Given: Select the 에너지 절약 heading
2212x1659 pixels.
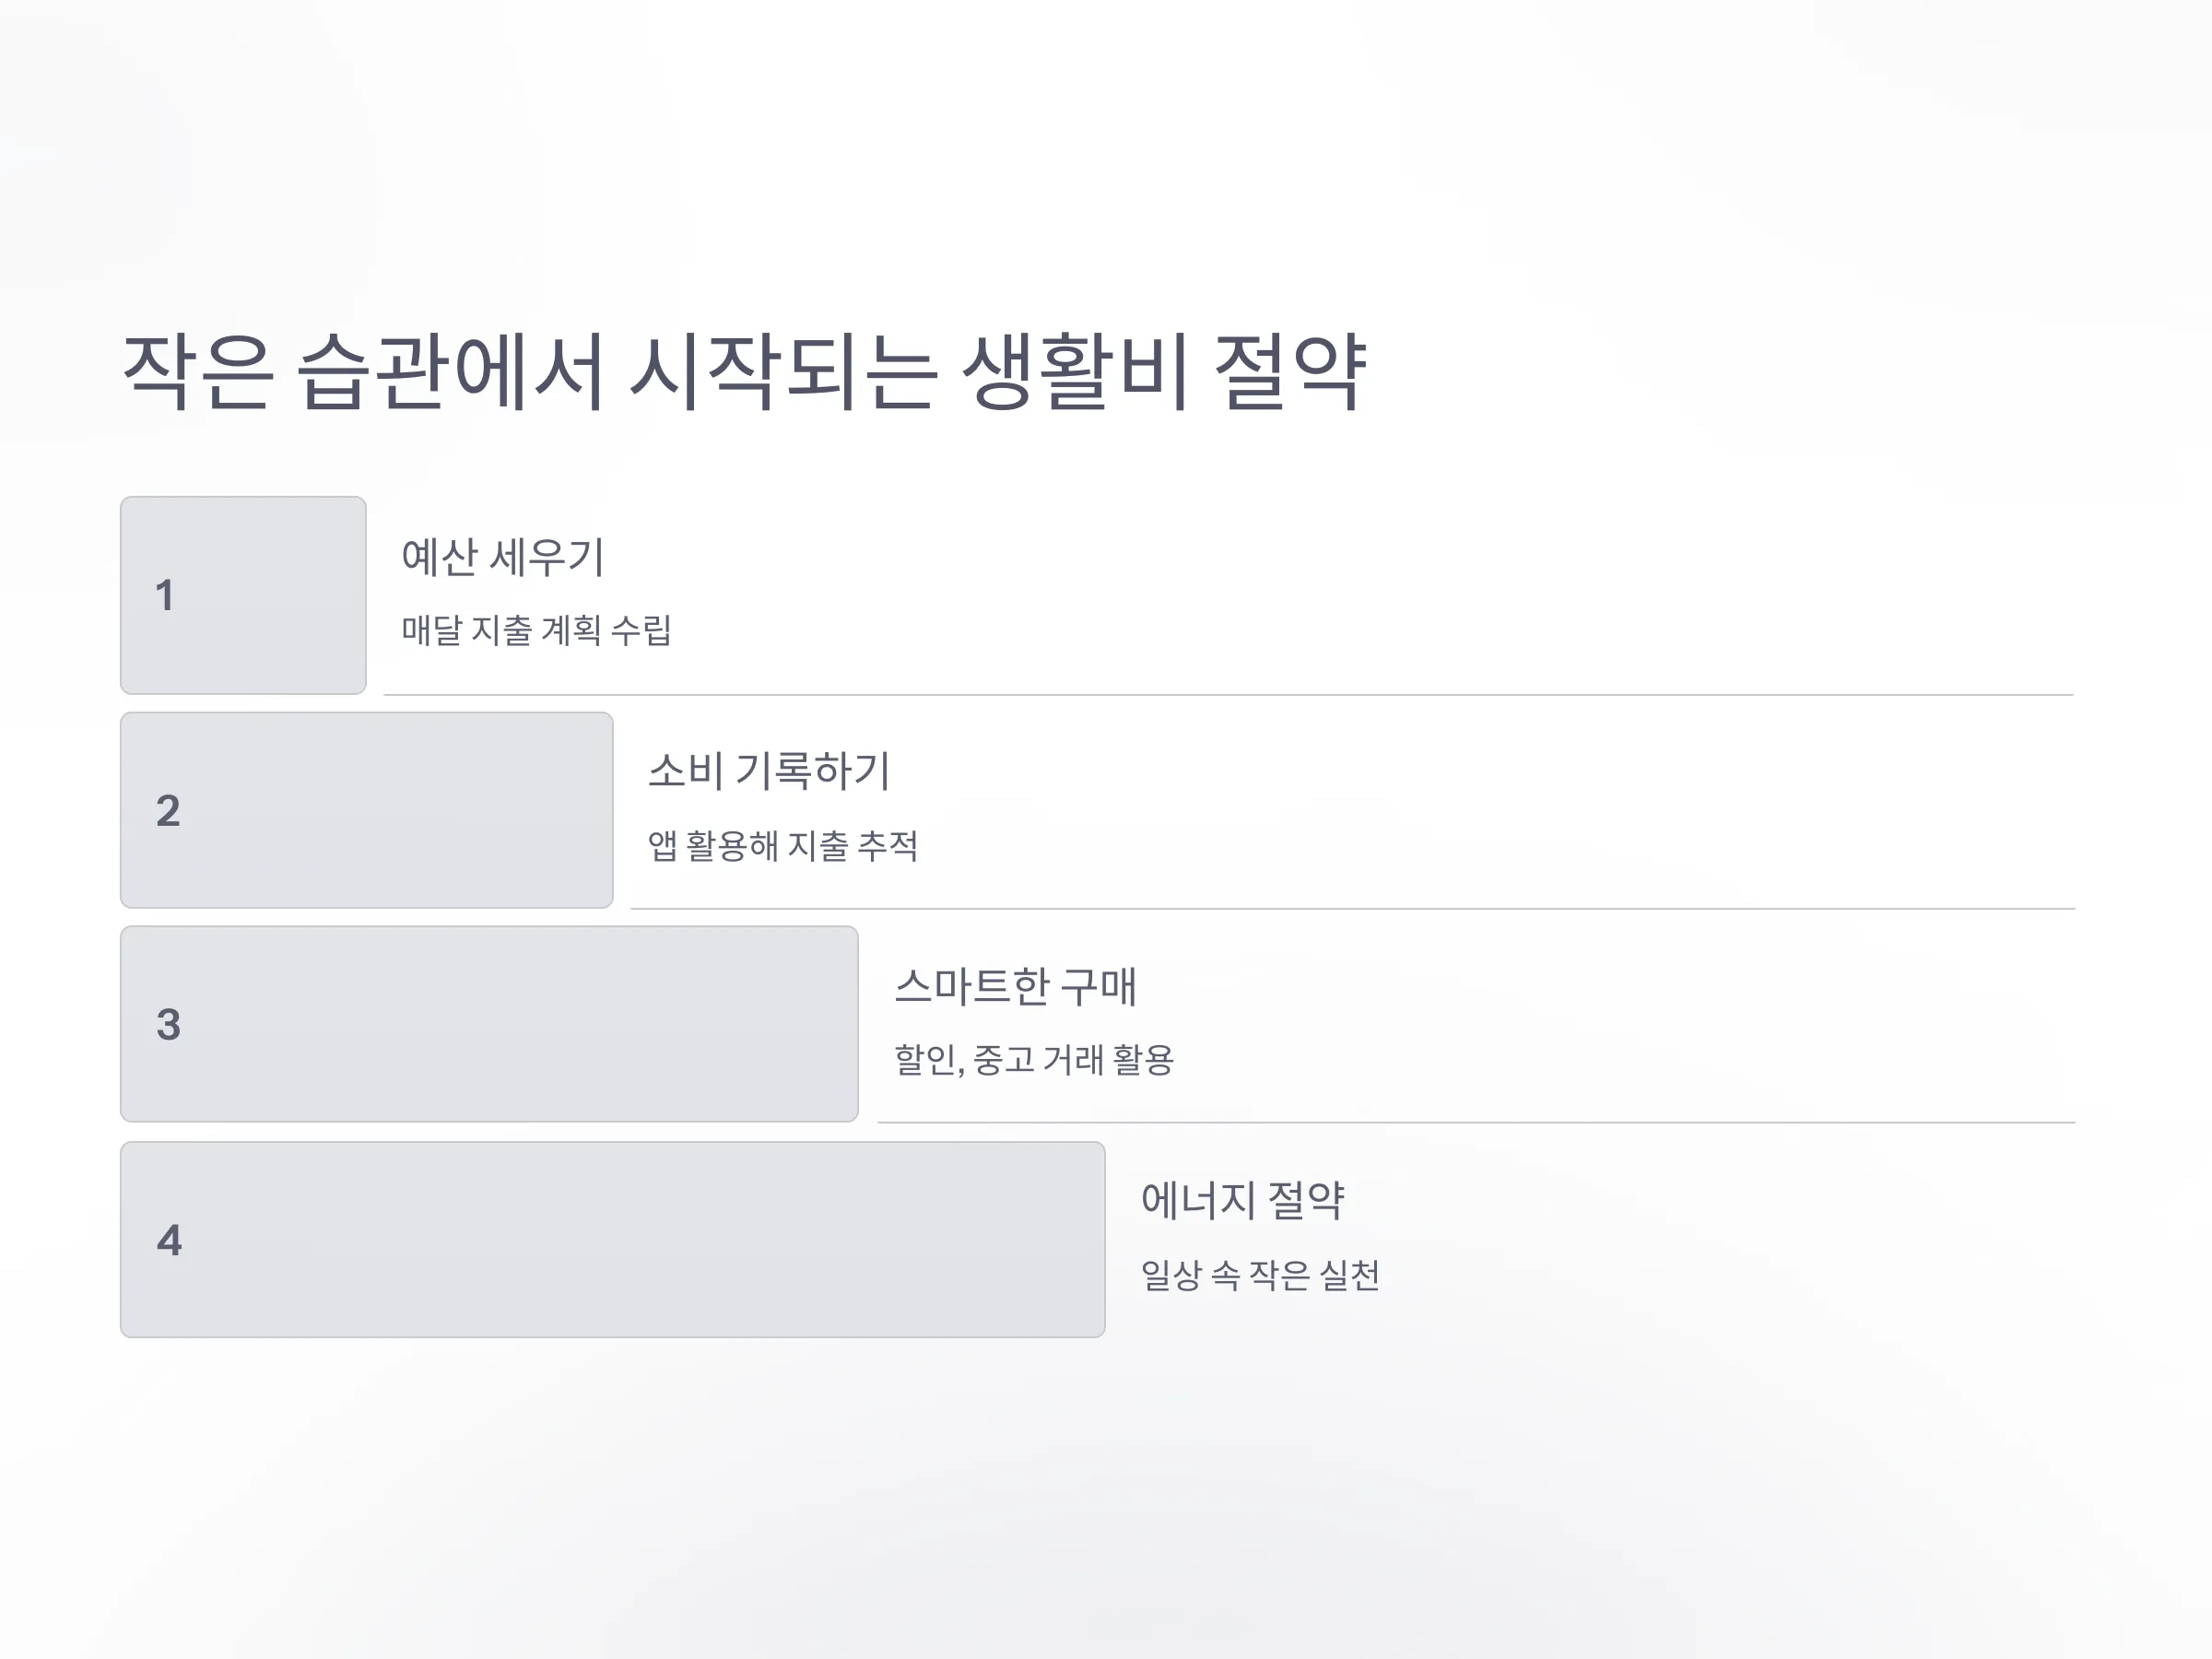Looking at the screenshot, I should [x=1242, y=1201].
